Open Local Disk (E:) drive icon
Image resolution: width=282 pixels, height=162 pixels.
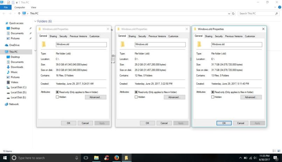coord(8,98)
